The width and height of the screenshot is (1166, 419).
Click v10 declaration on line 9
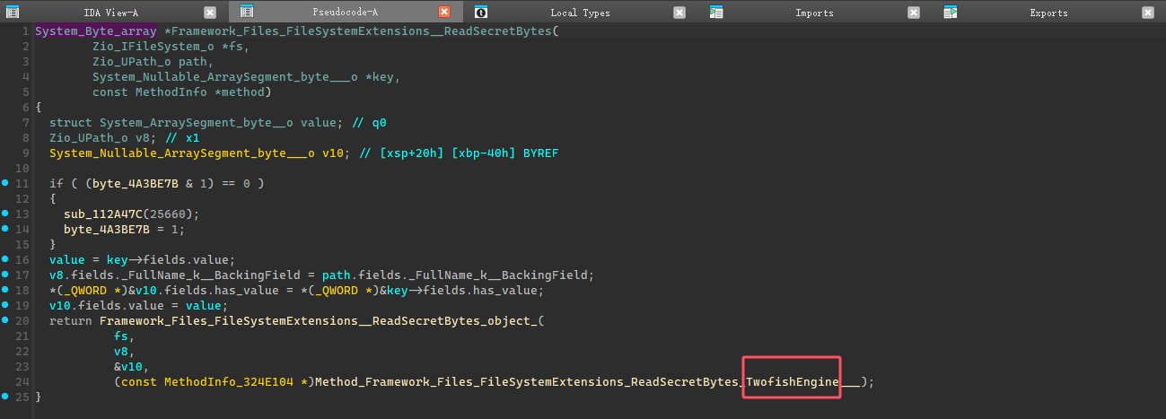point(333,153)
